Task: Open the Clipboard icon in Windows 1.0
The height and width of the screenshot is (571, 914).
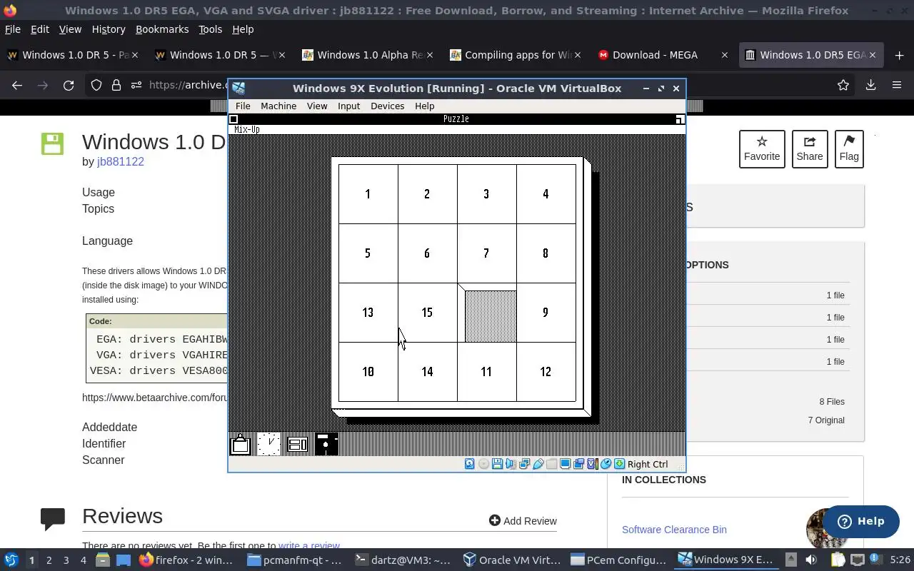Action: pos(240,444)
